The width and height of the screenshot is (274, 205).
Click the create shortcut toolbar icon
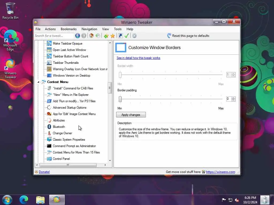120,36
